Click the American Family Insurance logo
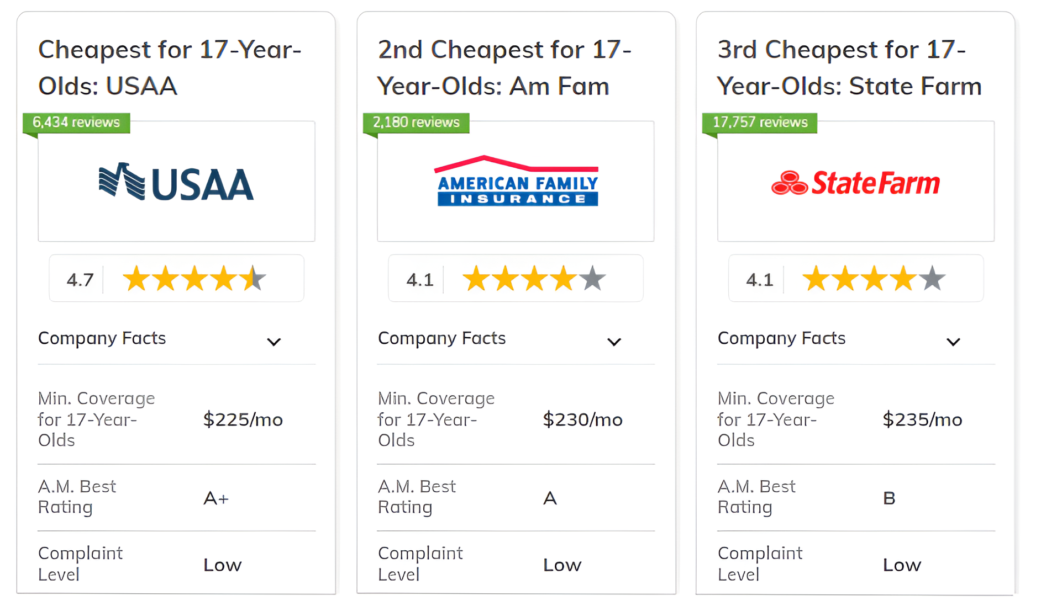Image resolution: width=1041 pixels, height=606 pixels. click(516, 182)
